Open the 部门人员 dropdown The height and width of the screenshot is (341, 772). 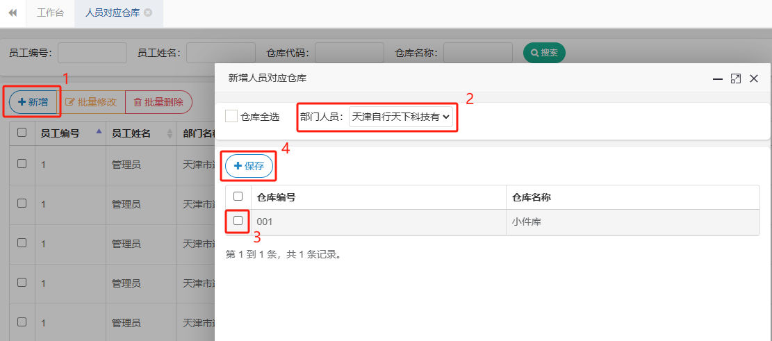click(401, 117)
